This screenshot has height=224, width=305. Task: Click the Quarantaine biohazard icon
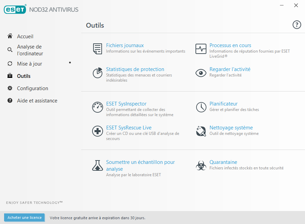tap(201, 166)
